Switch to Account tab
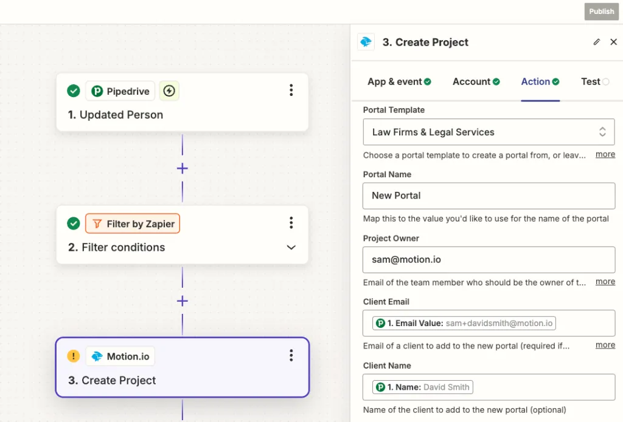This screenshot has height=422, width=623. point(476,82)
